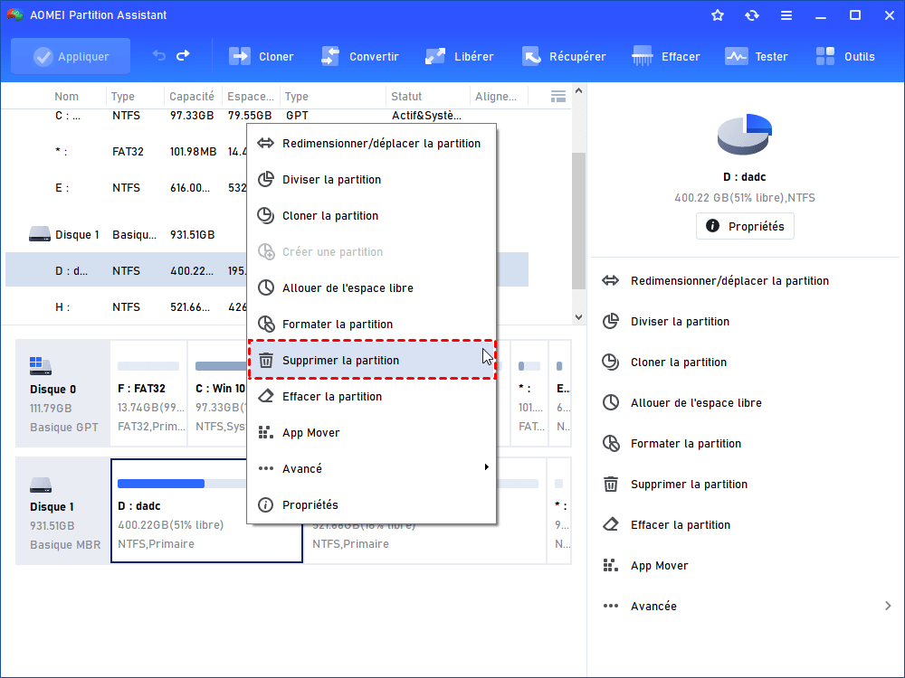The image size is (905, 678).
Task: Click the partition list vertical scrollbar
Action: [x=578, y=217]
